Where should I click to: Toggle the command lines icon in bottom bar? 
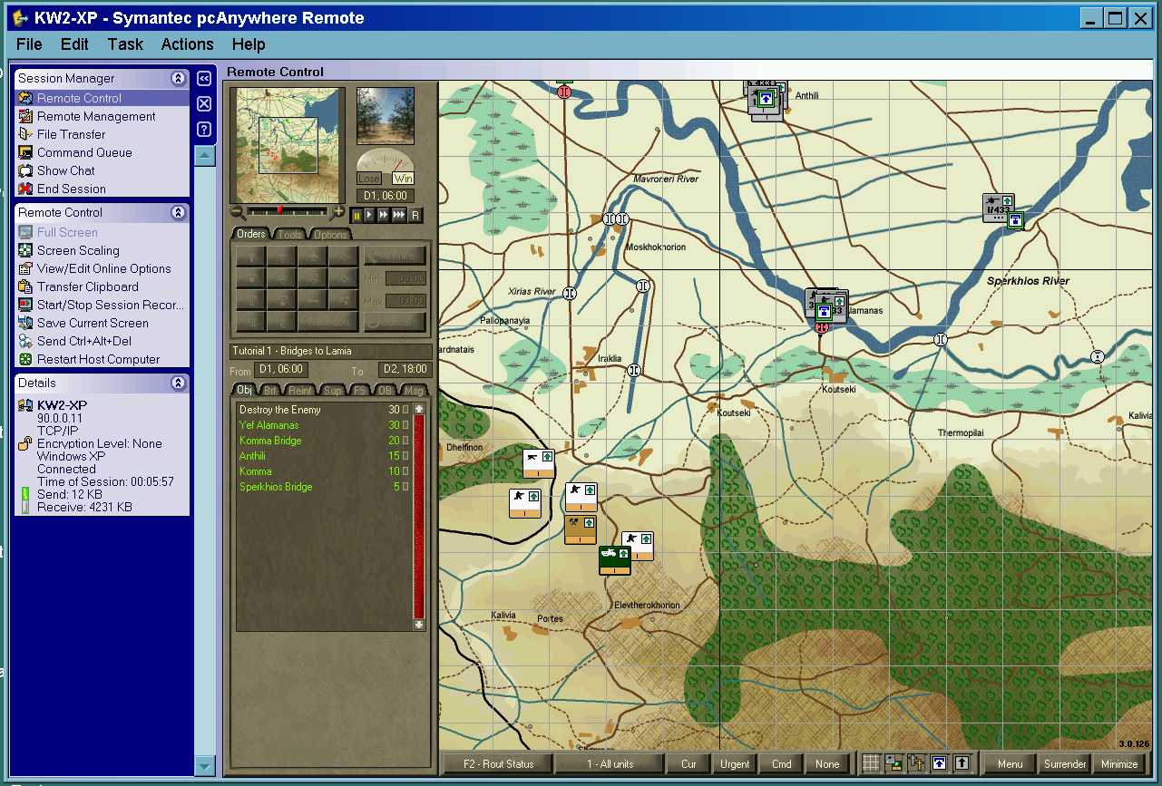(x=916, y=763)
